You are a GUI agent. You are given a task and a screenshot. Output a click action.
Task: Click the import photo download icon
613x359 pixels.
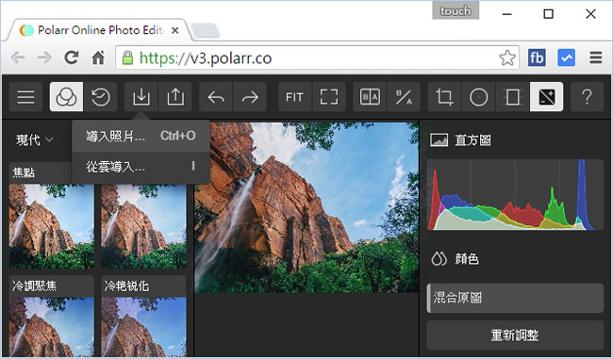tap(141, 97)
